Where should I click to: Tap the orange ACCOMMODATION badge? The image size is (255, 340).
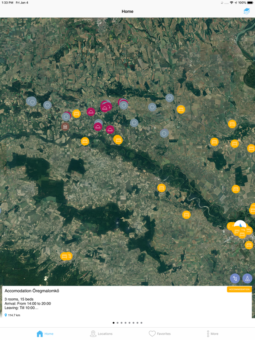pos(239,289)
